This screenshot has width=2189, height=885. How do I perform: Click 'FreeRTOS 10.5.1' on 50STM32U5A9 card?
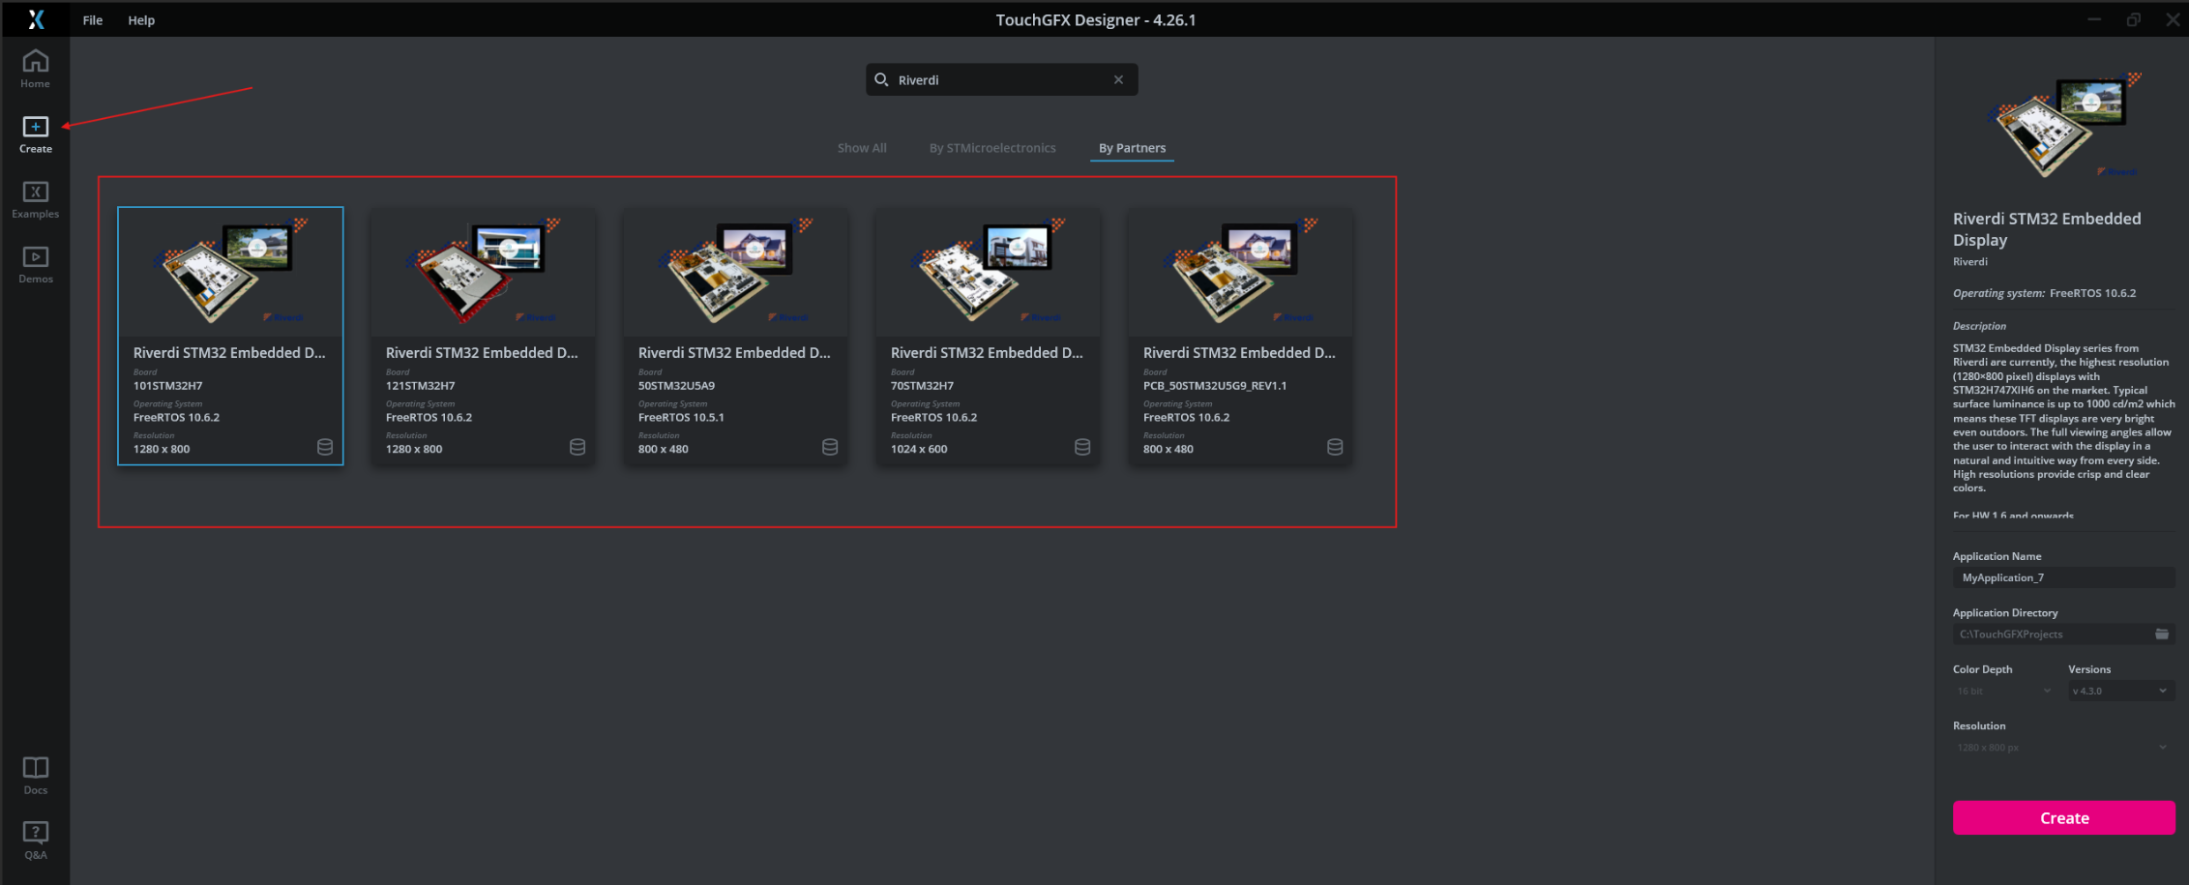[681, 417]
